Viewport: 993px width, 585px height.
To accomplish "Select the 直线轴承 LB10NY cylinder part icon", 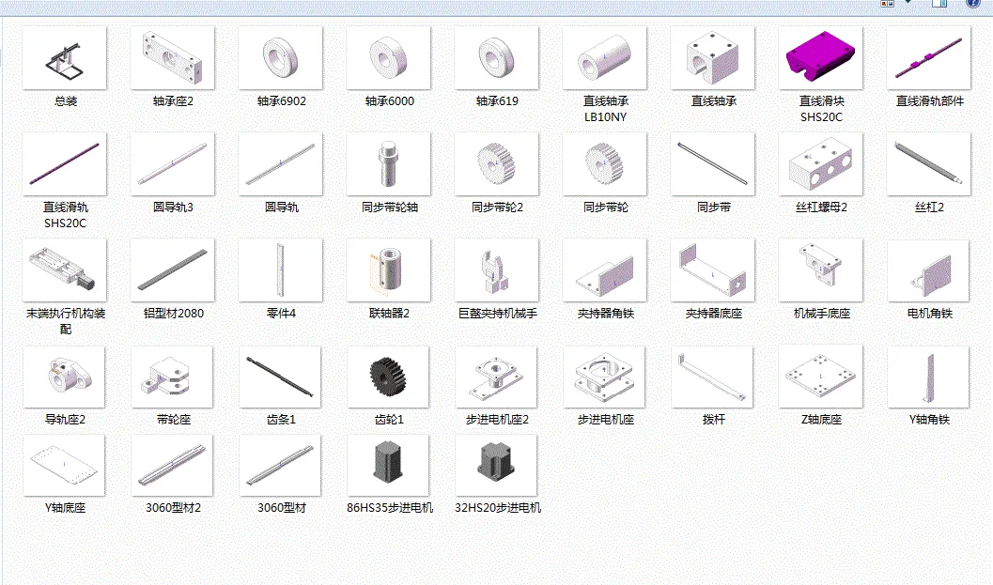I will click(605, 57).
